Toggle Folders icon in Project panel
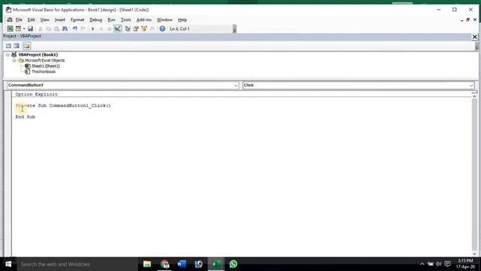This screenshot has height=271, width=481. (x=27, y=46)
